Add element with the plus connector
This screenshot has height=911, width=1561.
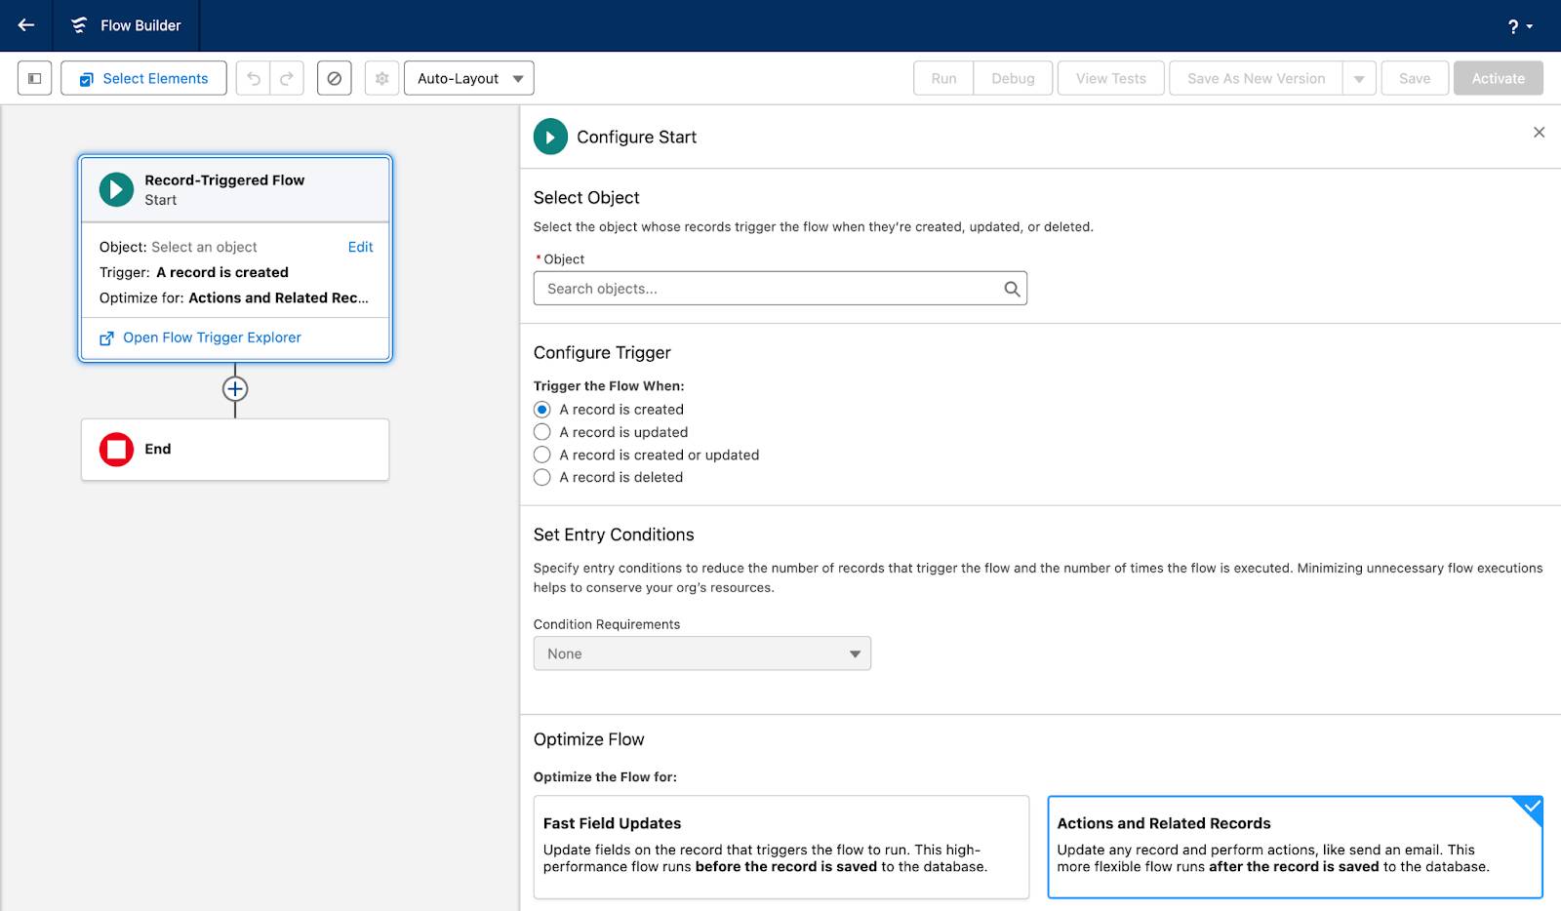click(x=235, y=389)
